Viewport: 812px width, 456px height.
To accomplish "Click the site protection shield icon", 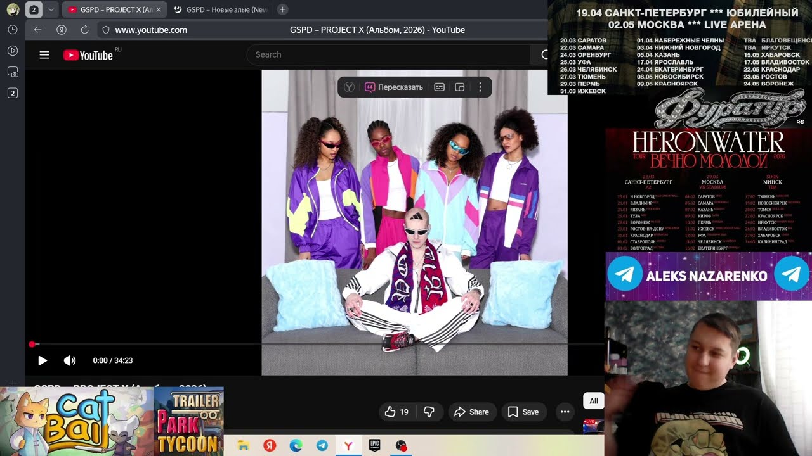I will 106,30.
